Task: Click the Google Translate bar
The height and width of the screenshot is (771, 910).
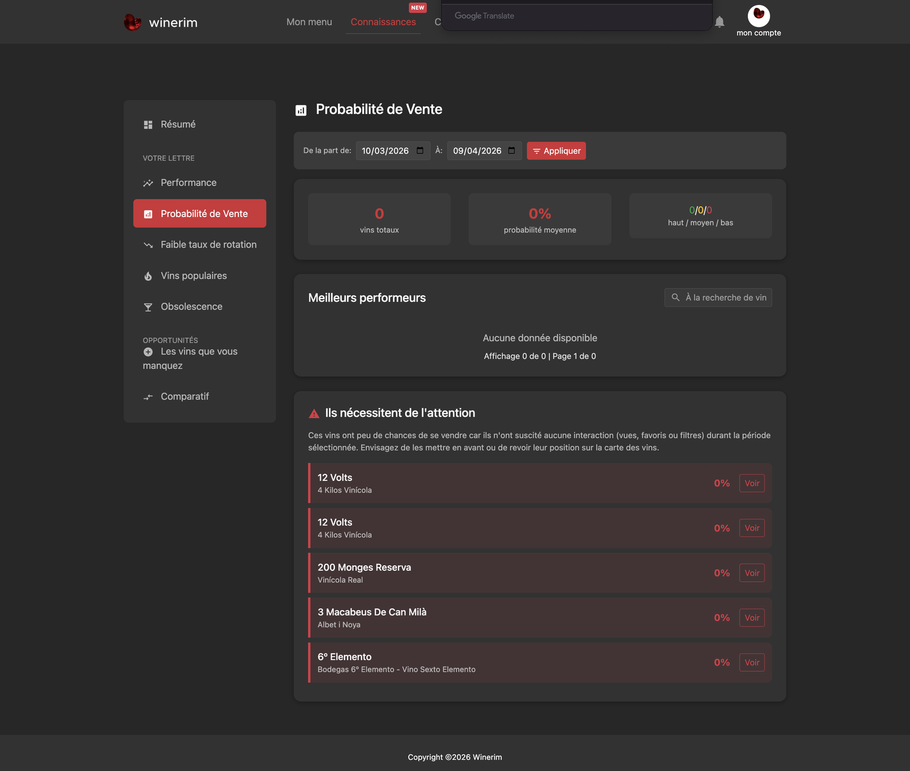Action: (576, 16)
